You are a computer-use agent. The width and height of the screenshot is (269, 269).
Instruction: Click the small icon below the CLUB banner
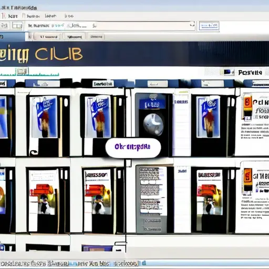point(23,71)
